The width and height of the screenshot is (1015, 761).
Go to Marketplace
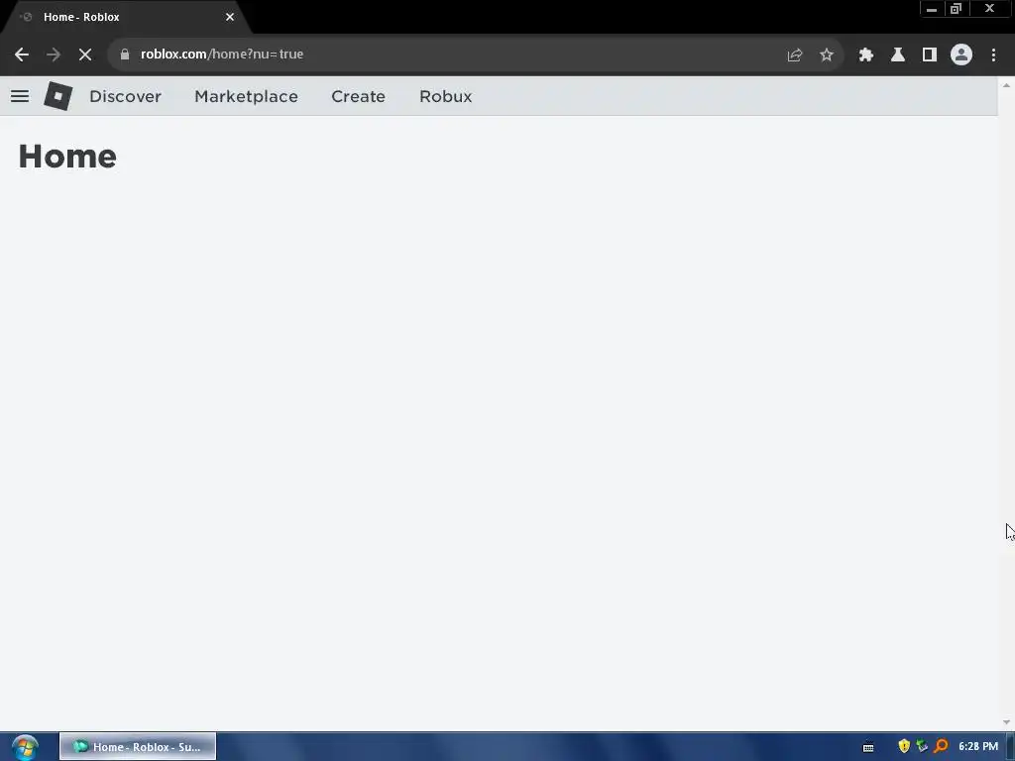point(246,96)
